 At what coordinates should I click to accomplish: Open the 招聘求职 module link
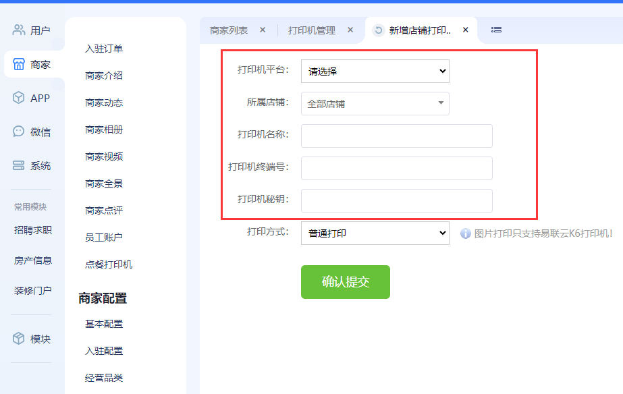33,230
